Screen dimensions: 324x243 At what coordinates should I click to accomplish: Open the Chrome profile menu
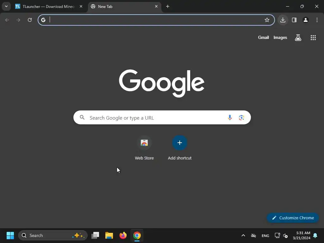[306, 20]
